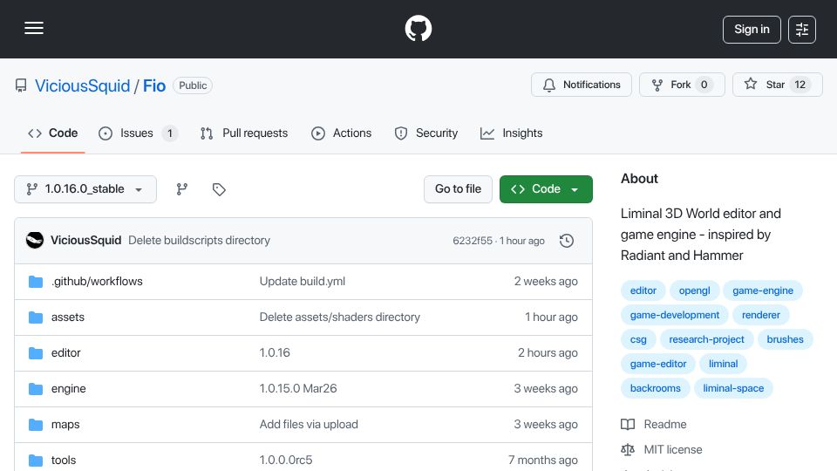Open the maps folder

[x=65, y=425]
